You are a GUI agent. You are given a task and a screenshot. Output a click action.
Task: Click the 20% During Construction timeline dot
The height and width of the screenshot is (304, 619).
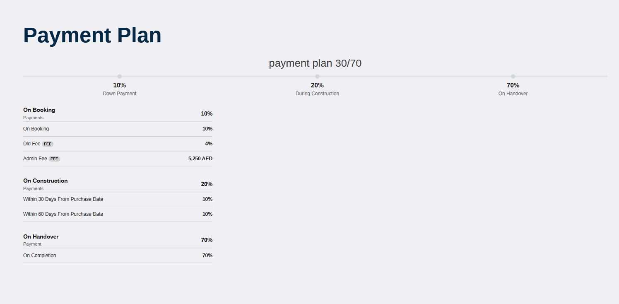[x=317, y=76]
